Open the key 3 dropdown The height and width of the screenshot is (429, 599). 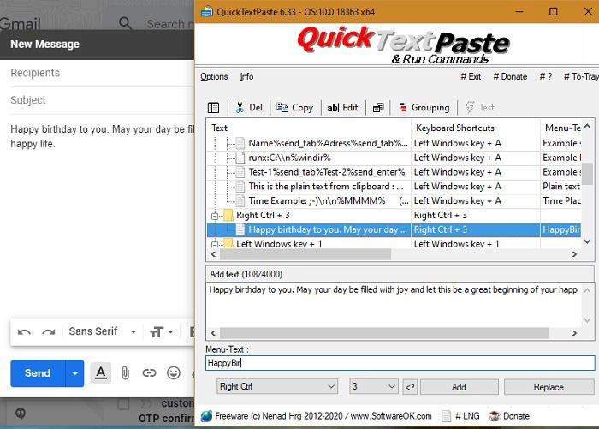pyautogui.click(x=374, y=386)
